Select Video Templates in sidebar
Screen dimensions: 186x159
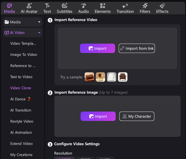(23, 44)
